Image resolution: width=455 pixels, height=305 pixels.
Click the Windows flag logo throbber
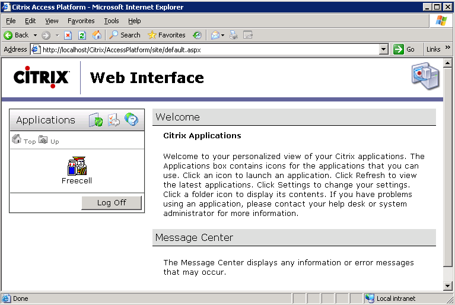tap(441, 21)
